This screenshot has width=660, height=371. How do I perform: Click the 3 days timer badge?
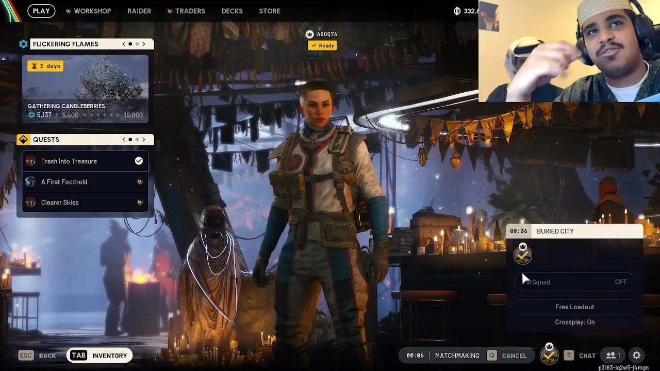coord(45,66)
